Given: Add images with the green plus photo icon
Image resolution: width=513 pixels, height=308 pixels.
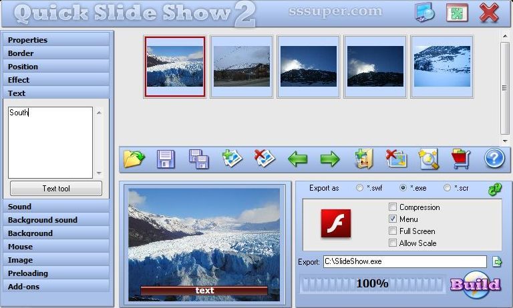Looking at the screenshot, I should coord(232,159).
